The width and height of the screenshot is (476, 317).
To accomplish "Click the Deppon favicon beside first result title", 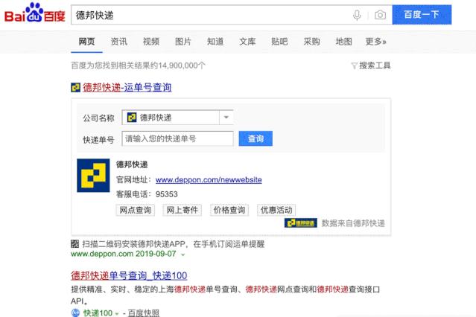I will 75,88.
